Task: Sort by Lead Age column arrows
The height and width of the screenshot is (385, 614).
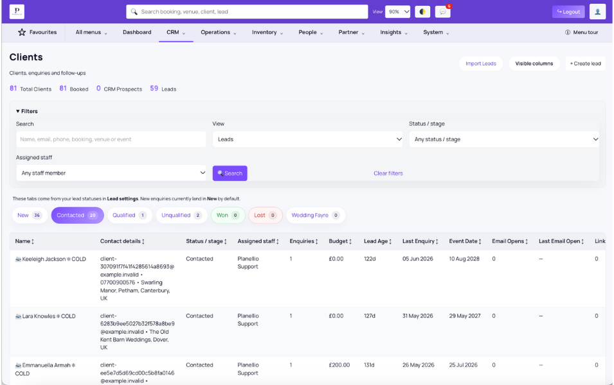Action: coord(390,241)
